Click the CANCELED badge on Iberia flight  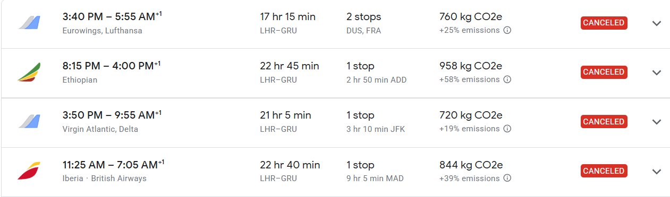tap(604, 171)
